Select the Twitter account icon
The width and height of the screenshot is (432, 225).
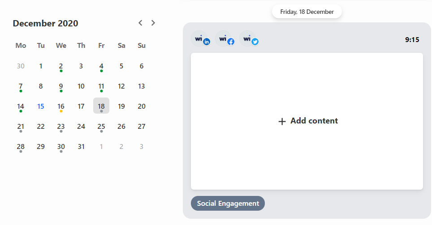tap(249, 39)
